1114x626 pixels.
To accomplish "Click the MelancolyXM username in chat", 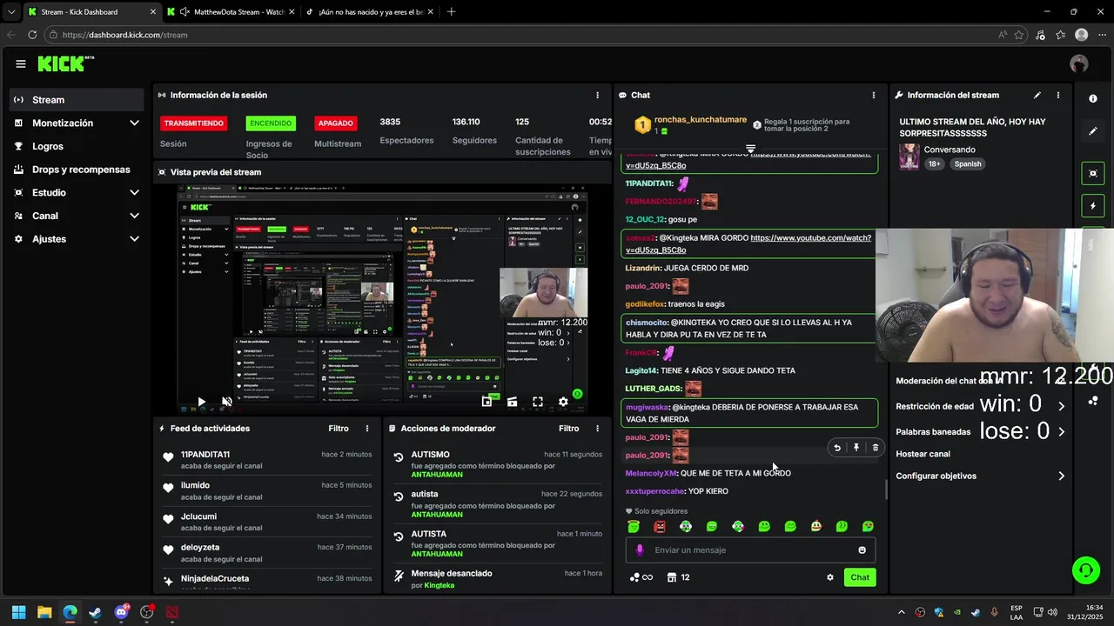I will (651, 473).
